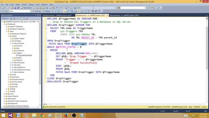Screen dimensions: 209x118
Task: Open the Connect dropdown in Object Explorer
Action: (5, 18)
